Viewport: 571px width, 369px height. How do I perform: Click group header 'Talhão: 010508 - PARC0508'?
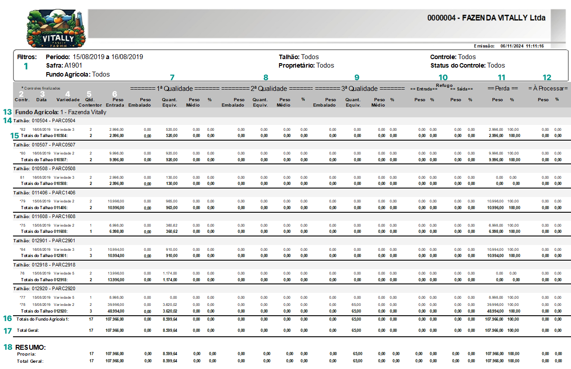[x=44, y=169]
